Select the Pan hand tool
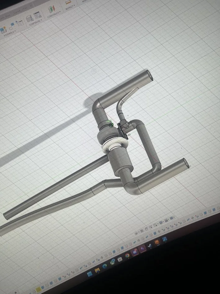This screenshot has width=220, height=294. (146, 228)
